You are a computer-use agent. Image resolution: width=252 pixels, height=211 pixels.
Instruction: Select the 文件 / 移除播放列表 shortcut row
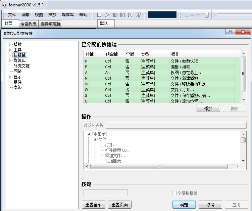click(x=162, y=84)
